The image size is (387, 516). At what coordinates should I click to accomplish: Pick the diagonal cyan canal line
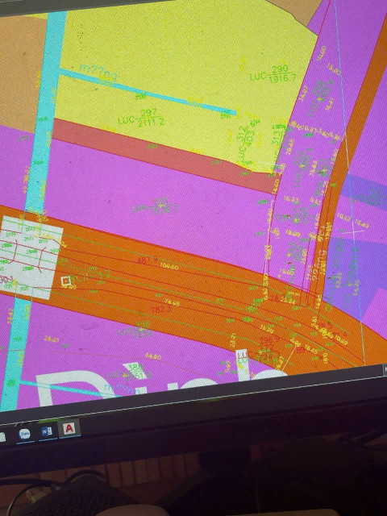(x=148, y=92)
